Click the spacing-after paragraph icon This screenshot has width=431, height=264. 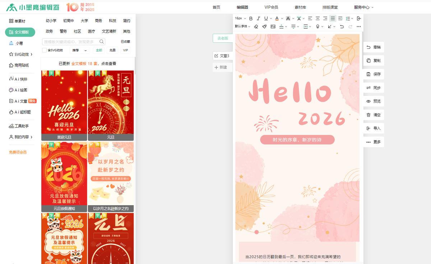[293, 27]
